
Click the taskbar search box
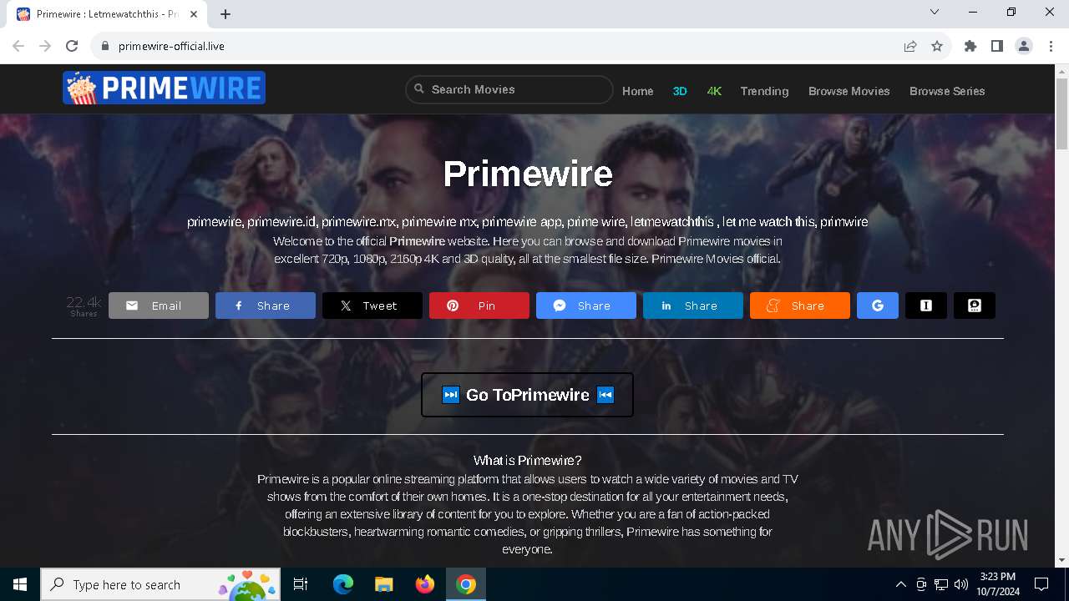coord(161,584)
